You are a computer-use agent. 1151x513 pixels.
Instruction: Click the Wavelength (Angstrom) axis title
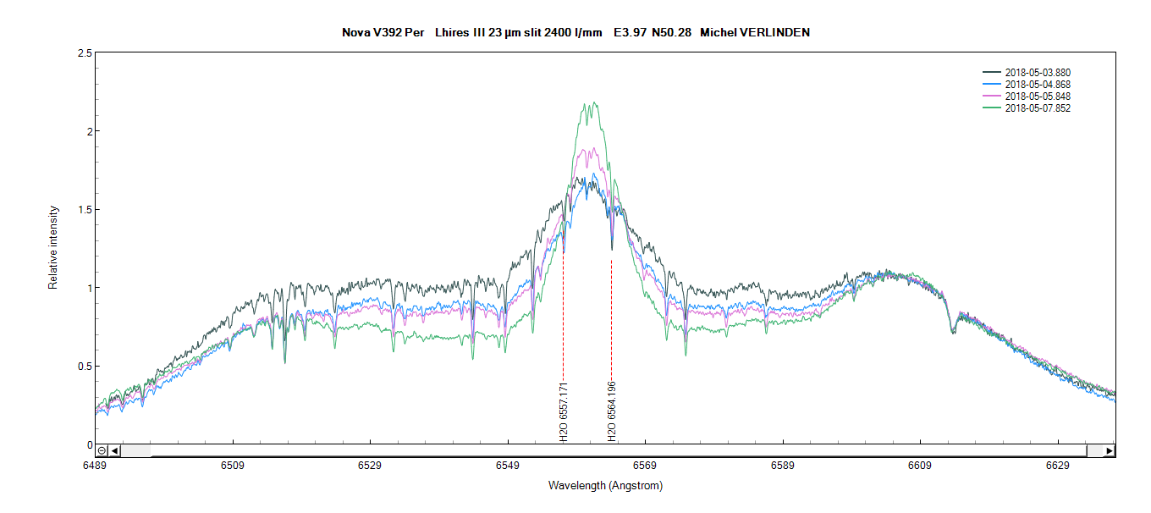coord(605,486)
